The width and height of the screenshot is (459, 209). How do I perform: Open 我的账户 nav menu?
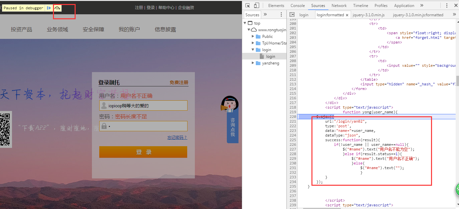(129, 30)
